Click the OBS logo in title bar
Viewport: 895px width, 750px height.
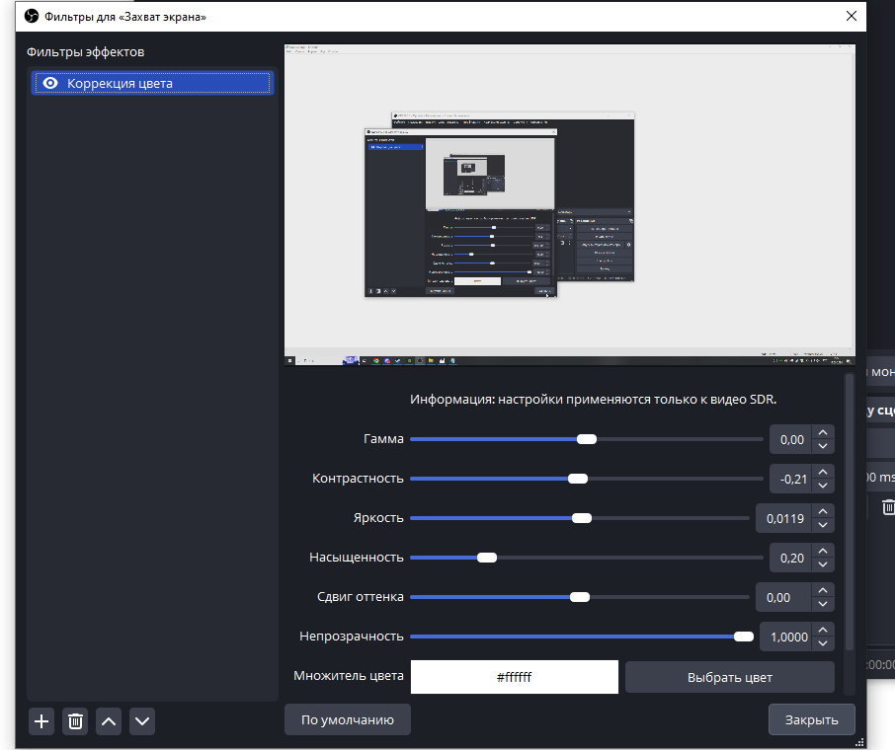[x=32, y=16]
